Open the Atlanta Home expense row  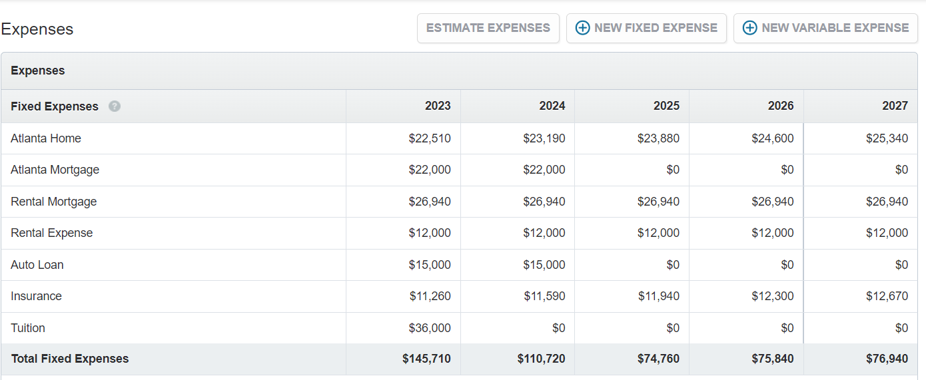point(46,138)
